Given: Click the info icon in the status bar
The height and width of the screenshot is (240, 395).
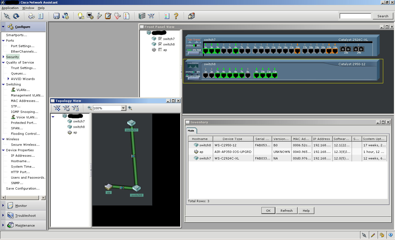Looking at the screenshot, I should coord(391,235).
